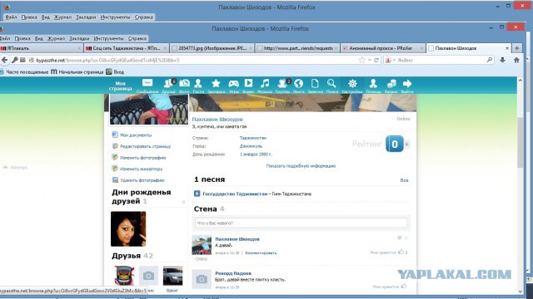This screenshot has height=299, width=533.
Task: Click Изменить фотографию link
Action: (x=142, y=158)
